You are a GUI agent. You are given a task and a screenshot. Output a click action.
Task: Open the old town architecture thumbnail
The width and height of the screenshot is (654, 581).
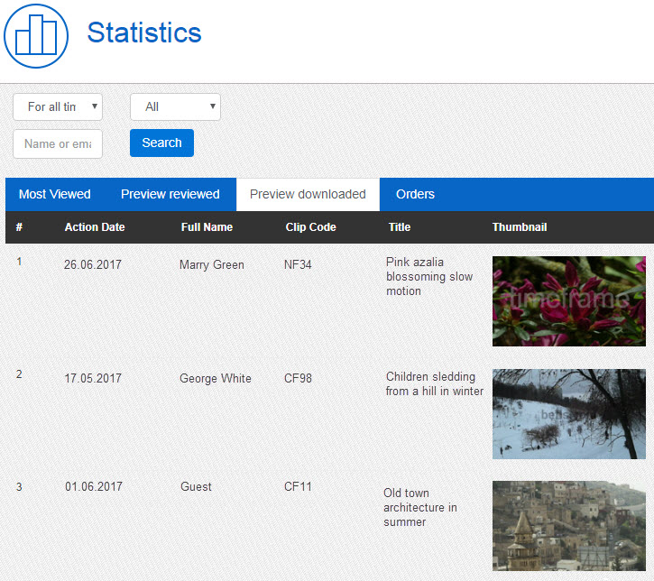click(x=568, y=525)
